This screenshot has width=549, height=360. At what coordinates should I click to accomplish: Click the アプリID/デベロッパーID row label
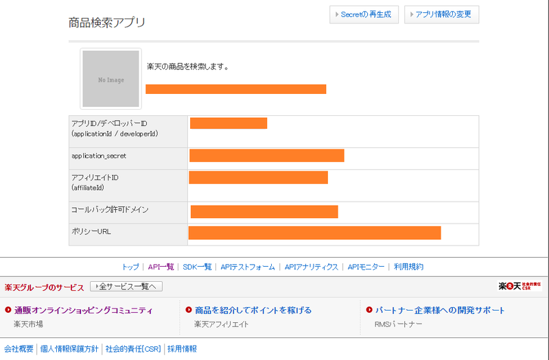(115, 128)
